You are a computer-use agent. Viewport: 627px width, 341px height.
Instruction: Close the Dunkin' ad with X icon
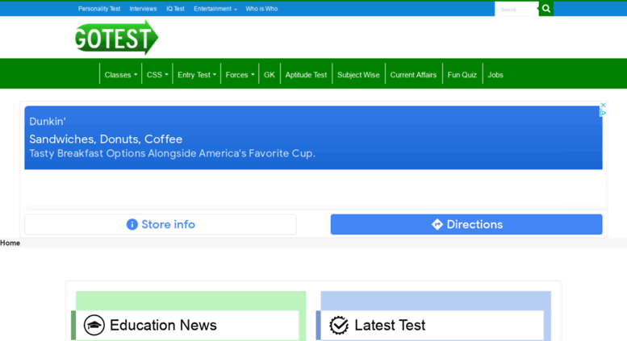pyautogui.click(x=603, y=105)
